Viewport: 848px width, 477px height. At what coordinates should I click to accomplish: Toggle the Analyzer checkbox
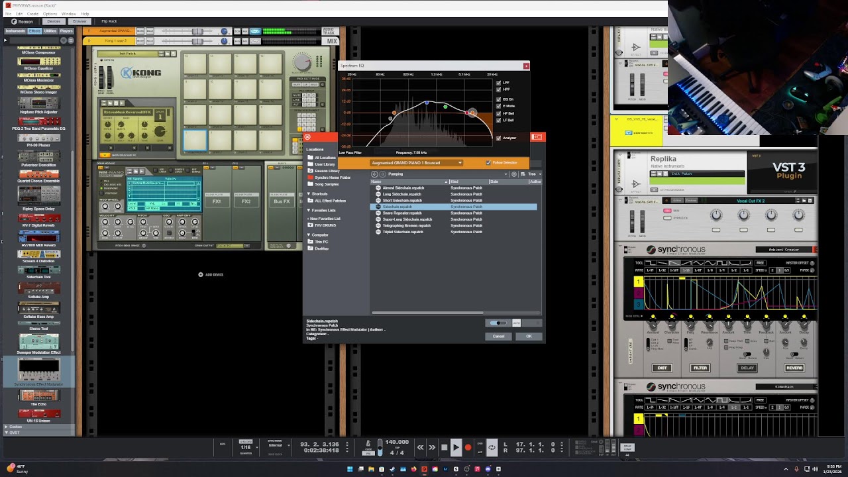click(499, 138)
